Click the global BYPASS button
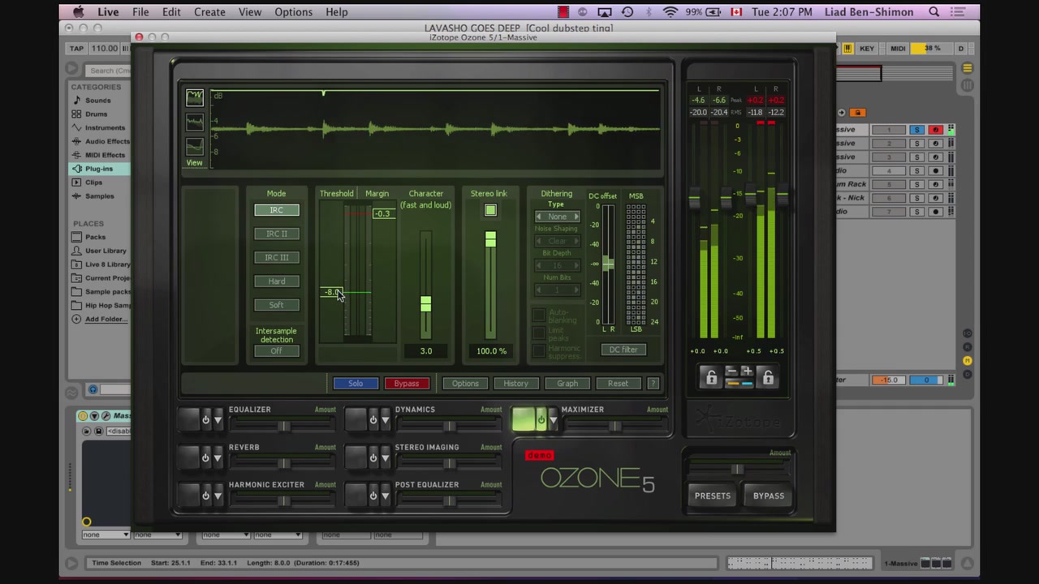Viewport: 1039px width, 584px height. 769,496
